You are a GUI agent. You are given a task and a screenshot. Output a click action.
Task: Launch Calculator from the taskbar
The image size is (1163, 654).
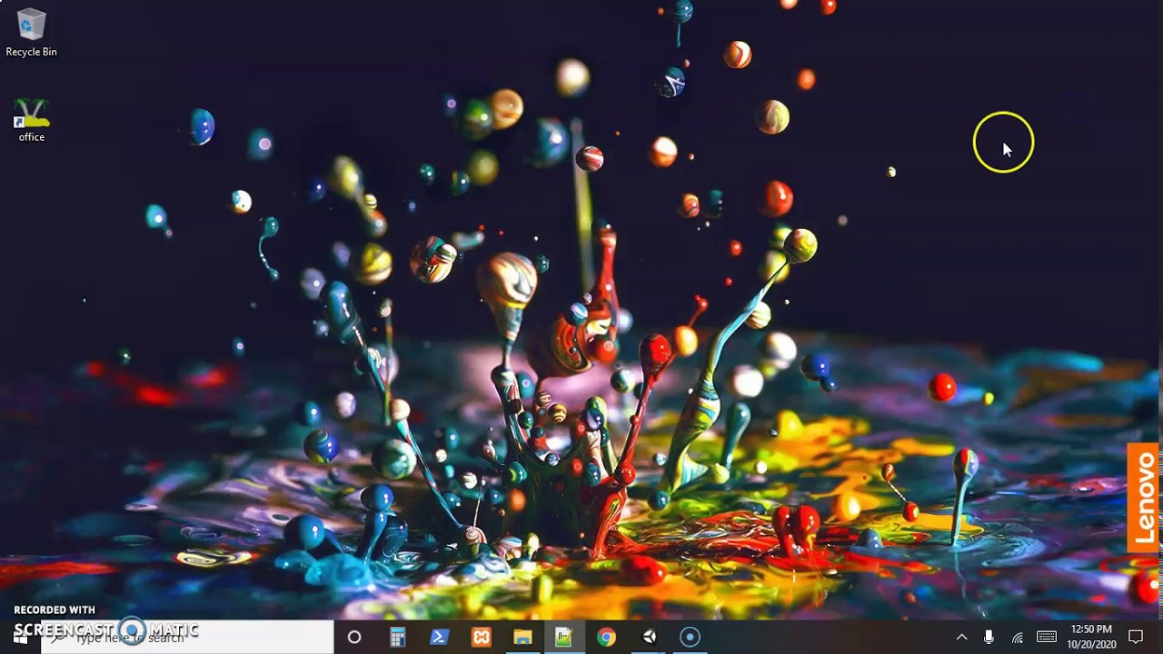click(397, 637)
